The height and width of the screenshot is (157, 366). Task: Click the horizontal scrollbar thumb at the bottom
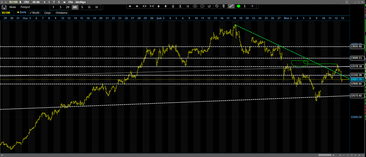(x=325, y=155)
